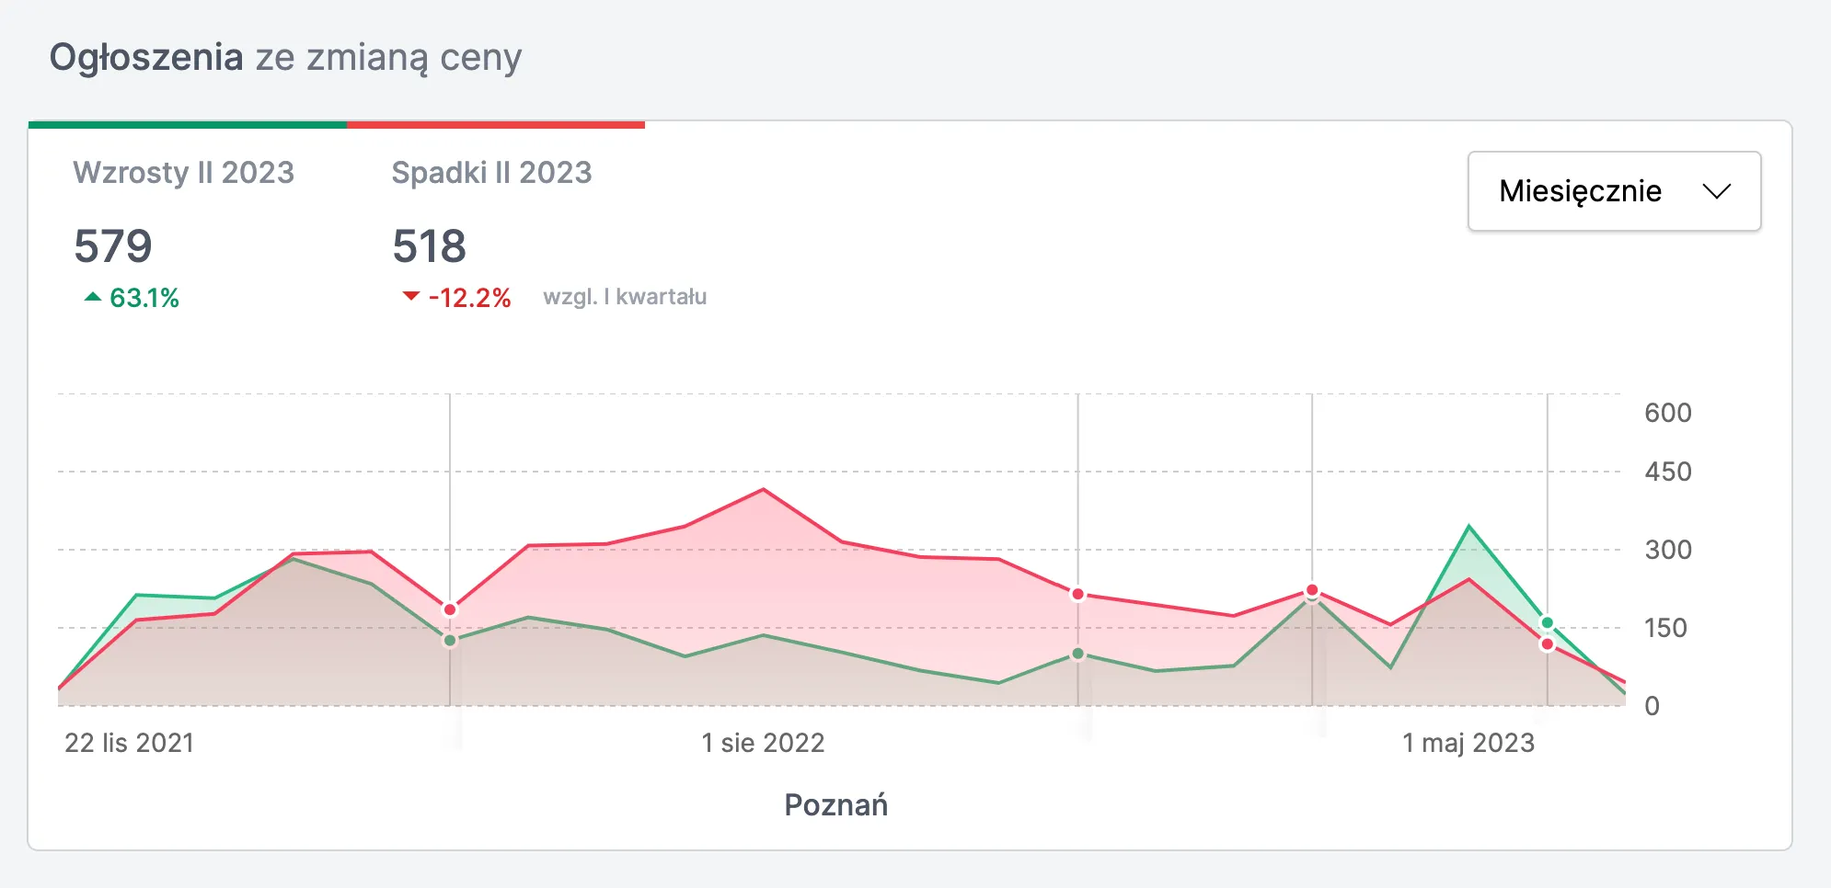The height and width of the screenshot is (888, 1831).
Task: Click the 1 sie 2022 axis label
Action: [763, 743]
